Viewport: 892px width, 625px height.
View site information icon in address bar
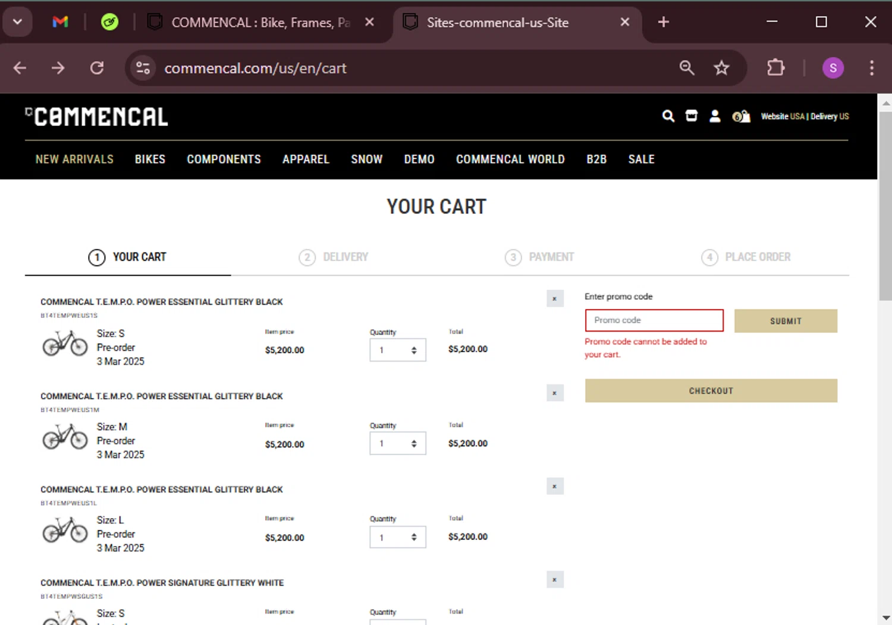tap(143, 68)
